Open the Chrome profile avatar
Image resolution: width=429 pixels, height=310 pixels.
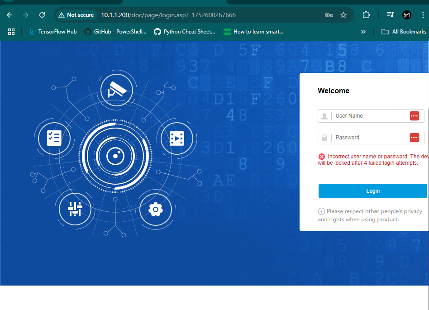[x=407, y=15]
